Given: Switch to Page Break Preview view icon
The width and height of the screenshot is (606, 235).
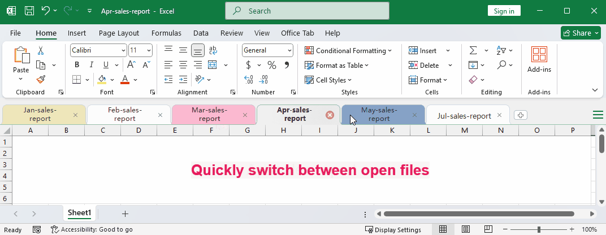Looking at the screenshot, I should (487, 229).
